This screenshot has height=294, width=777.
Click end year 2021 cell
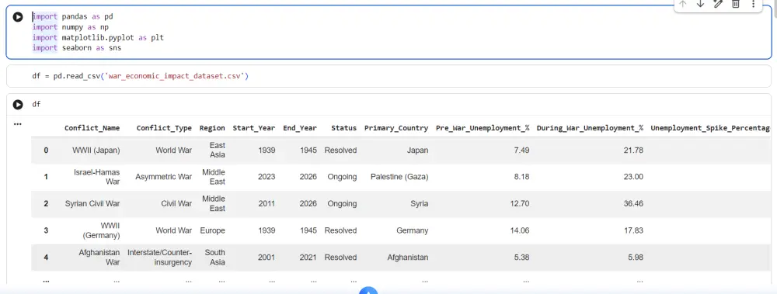[308, 258]
